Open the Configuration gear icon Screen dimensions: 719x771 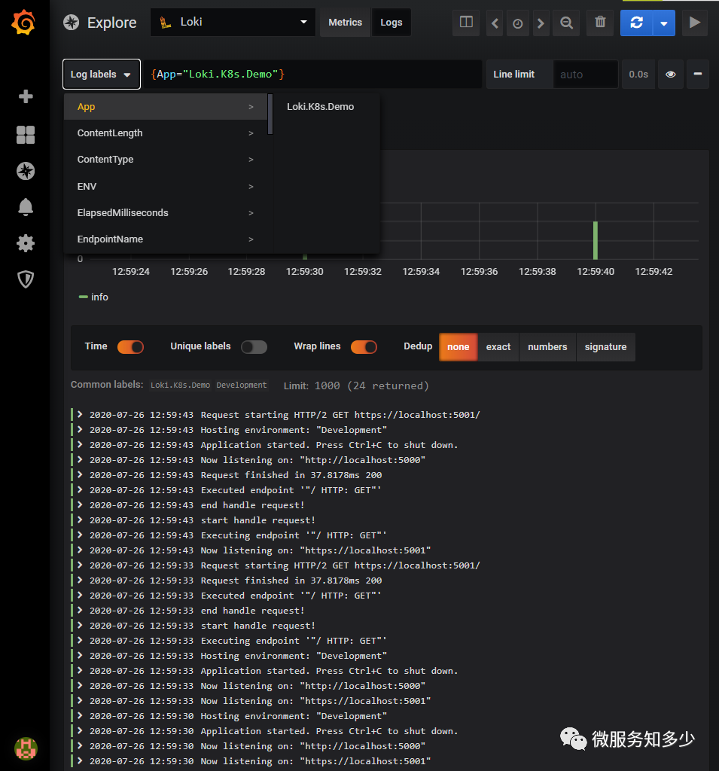[26, 243]
